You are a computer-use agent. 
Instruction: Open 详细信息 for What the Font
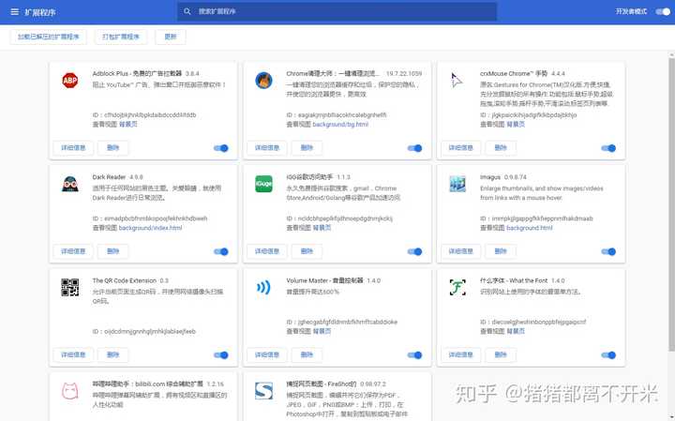[460, 354]
